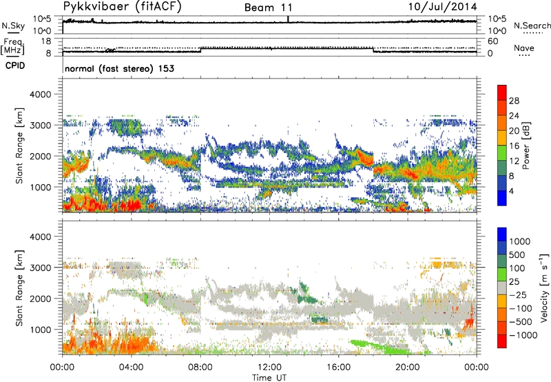Screen dimensions: 551x382
Task: Click the '3000' range tick of velocity panel
Action: click(x=42, y=268)
